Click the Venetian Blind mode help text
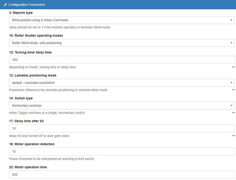Image resolution: width=236 pixels, height=180 pixels. 60,27
